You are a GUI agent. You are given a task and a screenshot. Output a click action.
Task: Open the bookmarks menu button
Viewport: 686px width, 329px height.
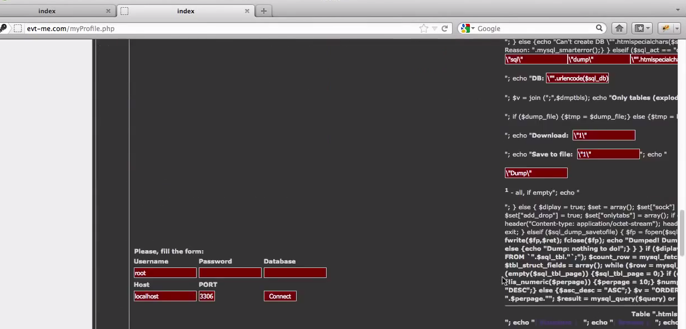643,28
